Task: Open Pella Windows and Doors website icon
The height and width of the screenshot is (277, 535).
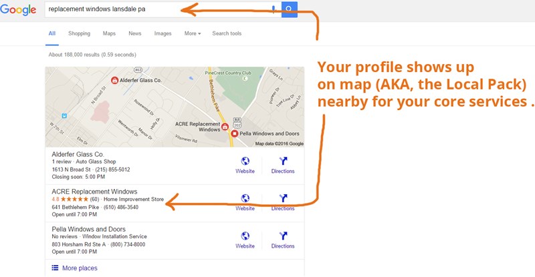Action: tap(245, 236)
